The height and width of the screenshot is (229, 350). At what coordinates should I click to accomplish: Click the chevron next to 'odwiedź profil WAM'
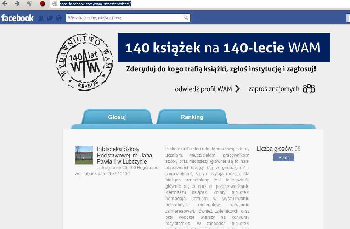coord(237,89)
